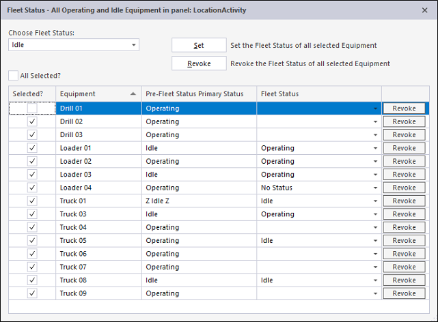Revoke the fleet status of Loader 01

pos(404,148)
